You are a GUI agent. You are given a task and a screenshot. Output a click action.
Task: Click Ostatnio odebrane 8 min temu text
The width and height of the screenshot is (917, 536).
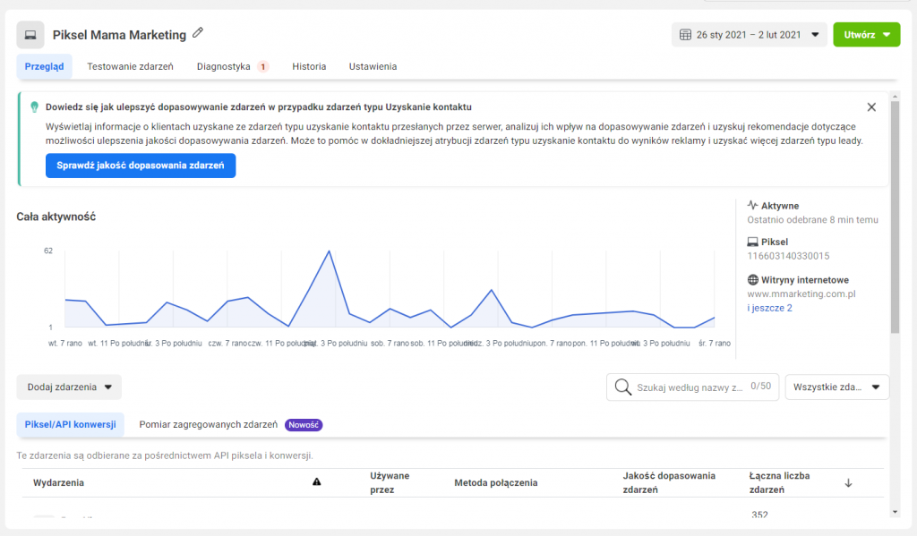(x=813, y=220)
